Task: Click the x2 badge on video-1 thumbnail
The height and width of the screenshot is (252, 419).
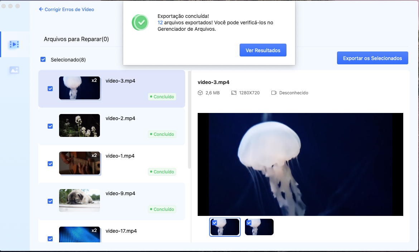Action: click(x=94, y=155)
